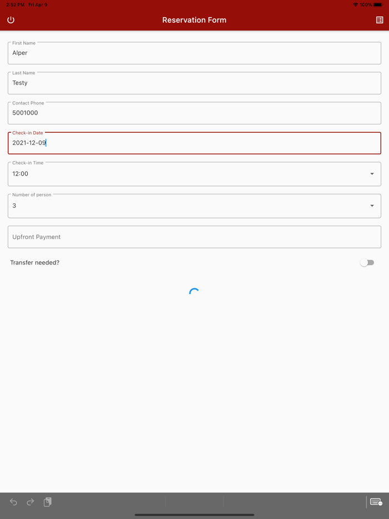This screenshot has height=519, width=389.
Task: Click the Check-in Date field
Action: tap(194, 143)
